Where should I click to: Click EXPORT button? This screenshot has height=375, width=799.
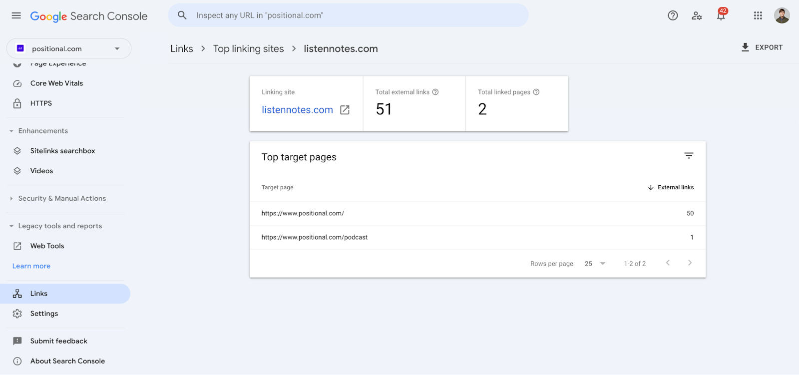[x=762, y=47]
